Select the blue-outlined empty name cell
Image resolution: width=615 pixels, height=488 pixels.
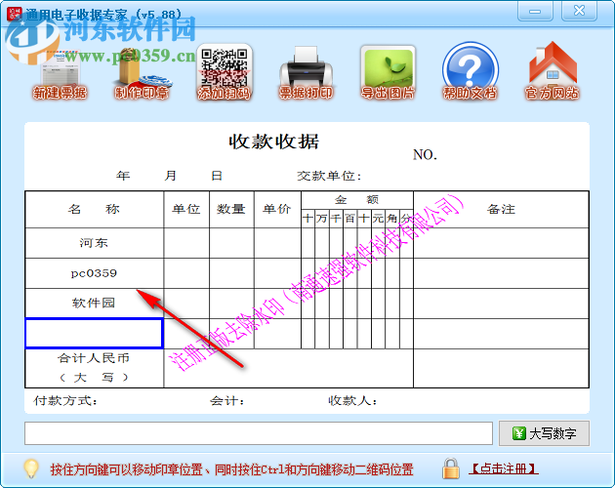(94, 334)
